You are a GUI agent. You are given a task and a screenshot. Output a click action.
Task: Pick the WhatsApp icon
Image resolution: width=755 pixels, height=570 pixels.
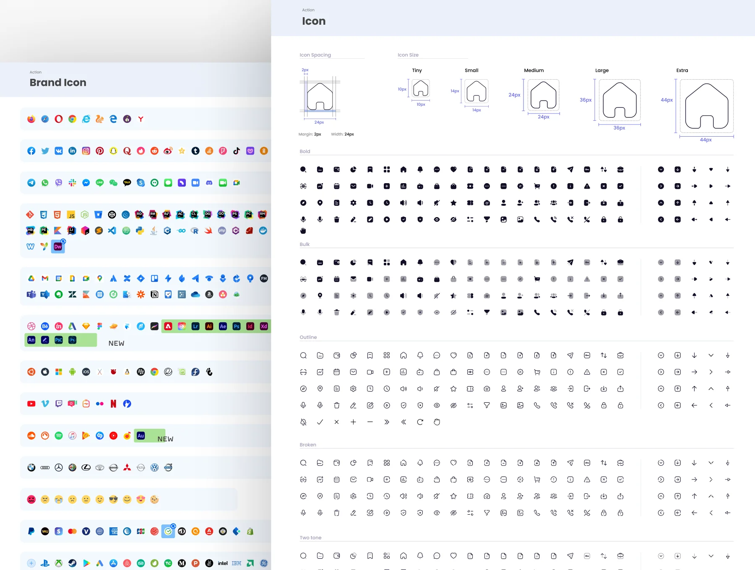point(45,183)
